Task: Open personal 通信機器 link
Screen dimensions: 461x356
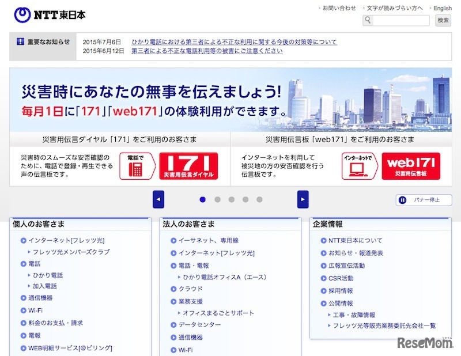Action: (40, 298)
